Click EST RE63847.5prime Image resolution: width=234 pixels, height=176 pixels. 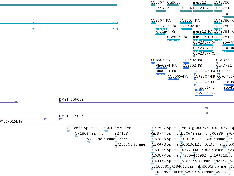coord(152,158)
